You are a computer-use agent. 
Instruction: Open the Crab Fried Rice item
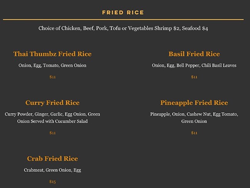click(x=52, y=158)
